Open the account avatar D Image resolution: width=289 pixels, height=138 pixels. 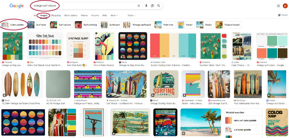click(x=285, y=6)
